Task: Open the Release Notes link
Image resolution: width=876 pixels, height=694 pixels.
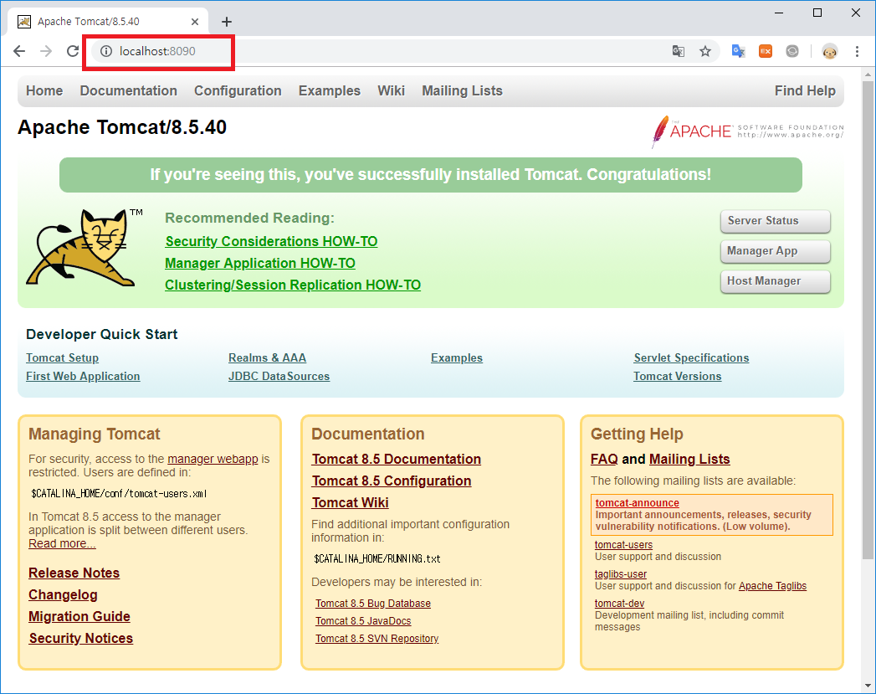Action: click(x=74, y=573)
